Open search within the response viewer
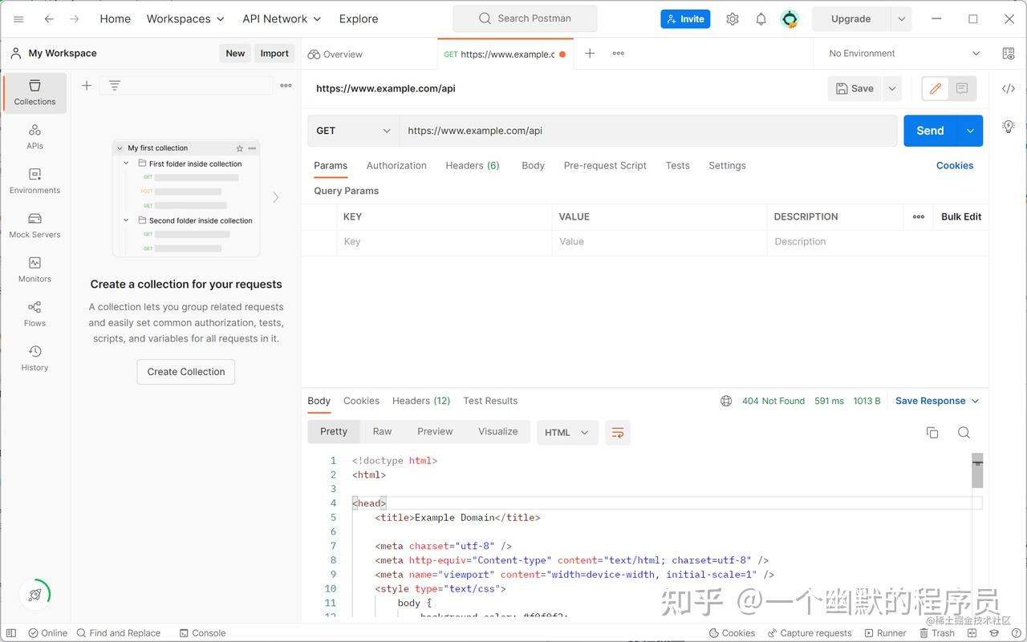The height and width of the screenshot is (642, 1027). coord(964,432)
